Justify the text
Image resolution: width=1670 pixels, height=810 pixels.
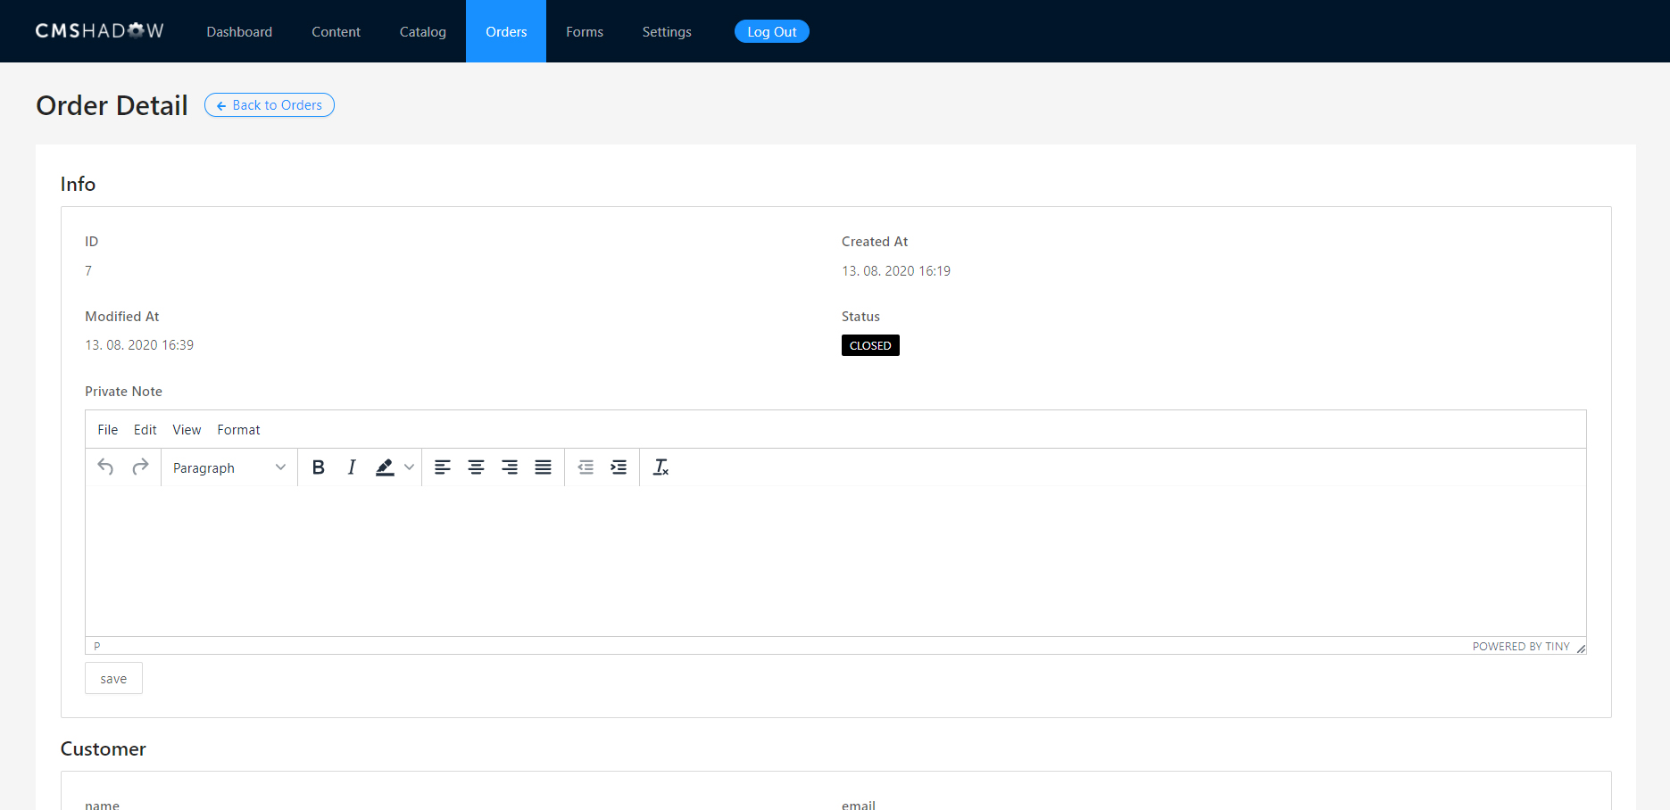point(543,467)
